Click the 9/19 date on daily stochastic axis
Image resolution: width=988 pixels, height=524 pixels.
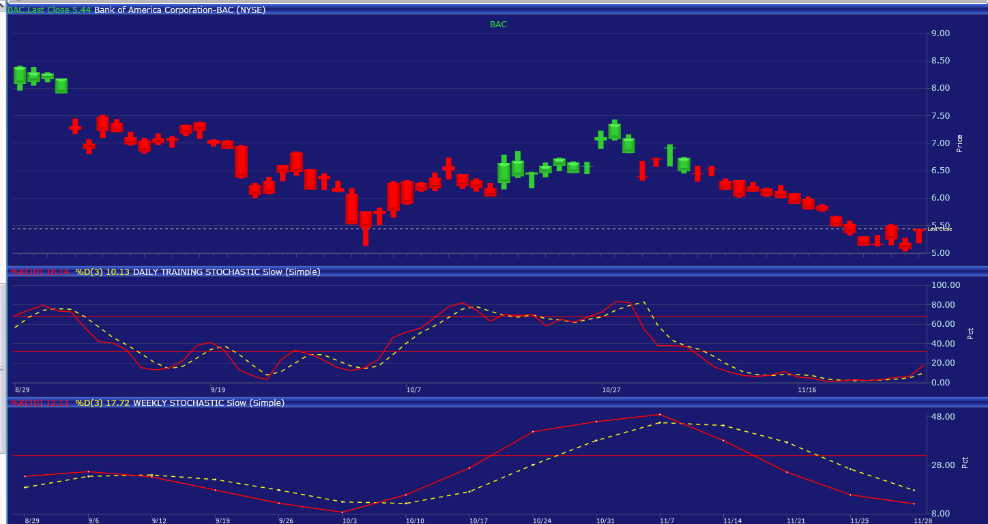coord(218,390)
